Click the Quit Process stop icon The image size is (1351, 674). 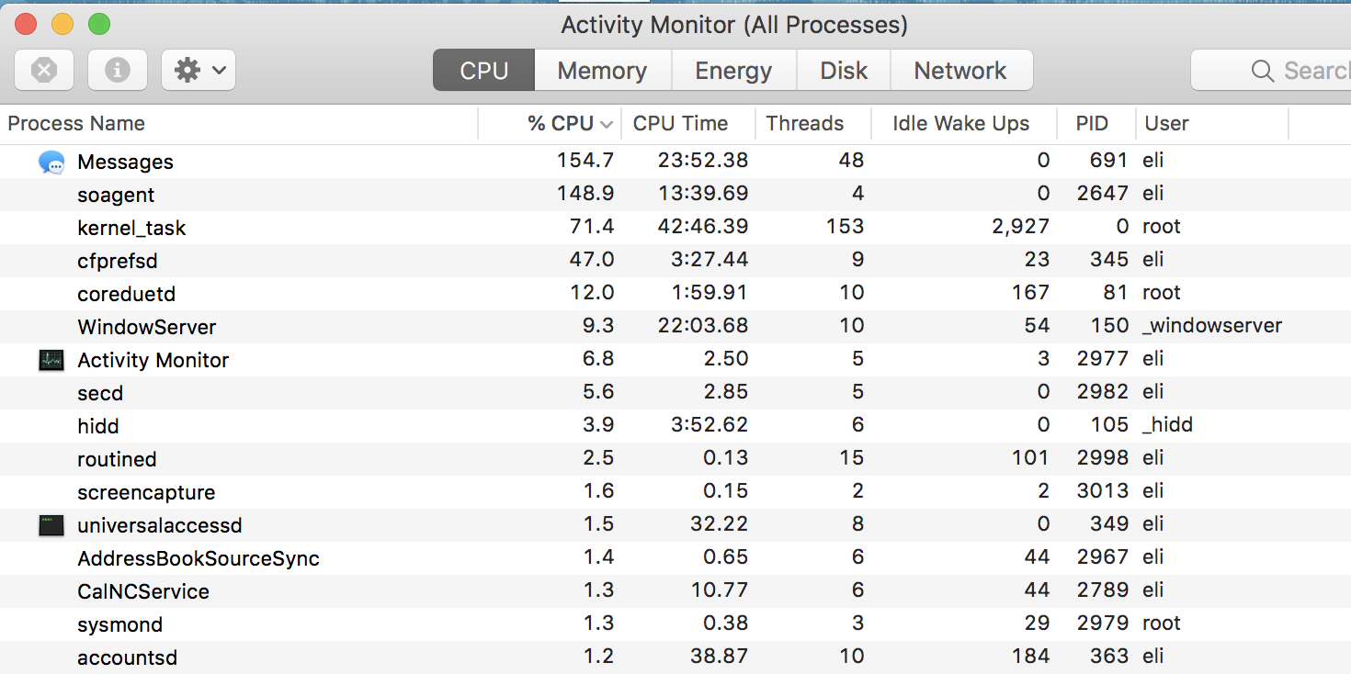point(44,70)
